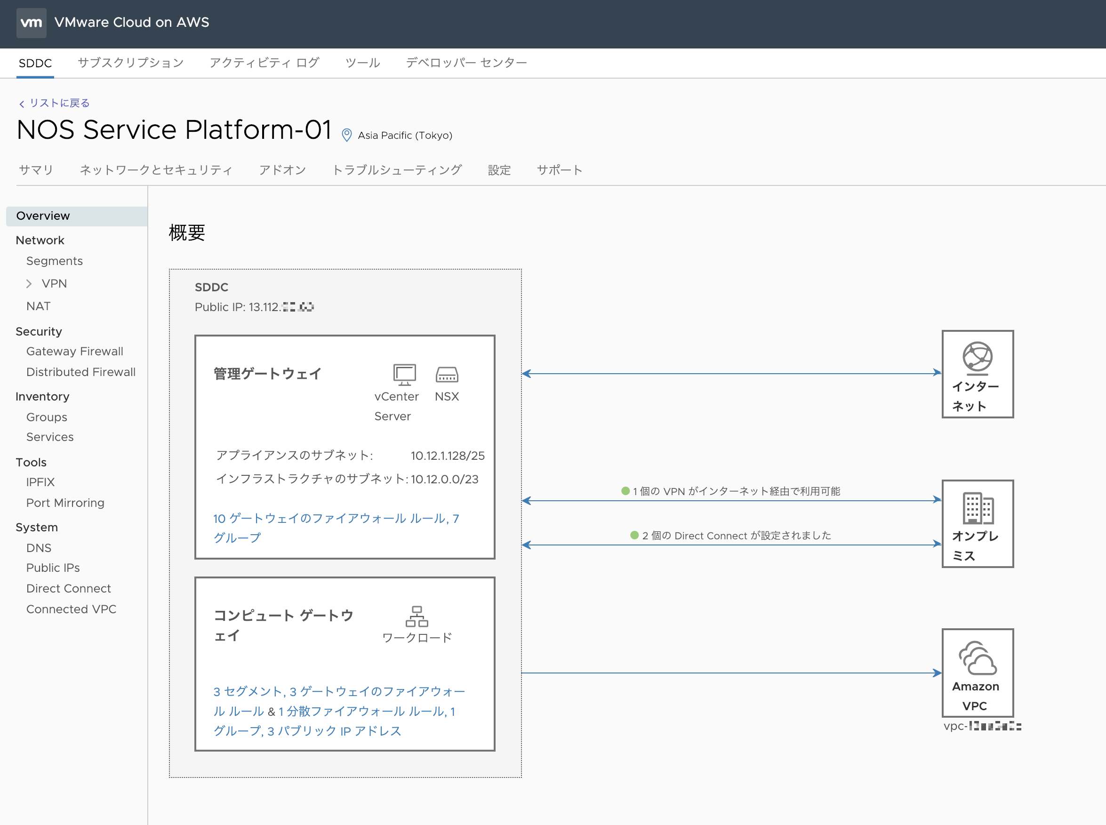Click the Internet globe icon
This screenshot has width=1106, height=825.
tap(977, 358)
